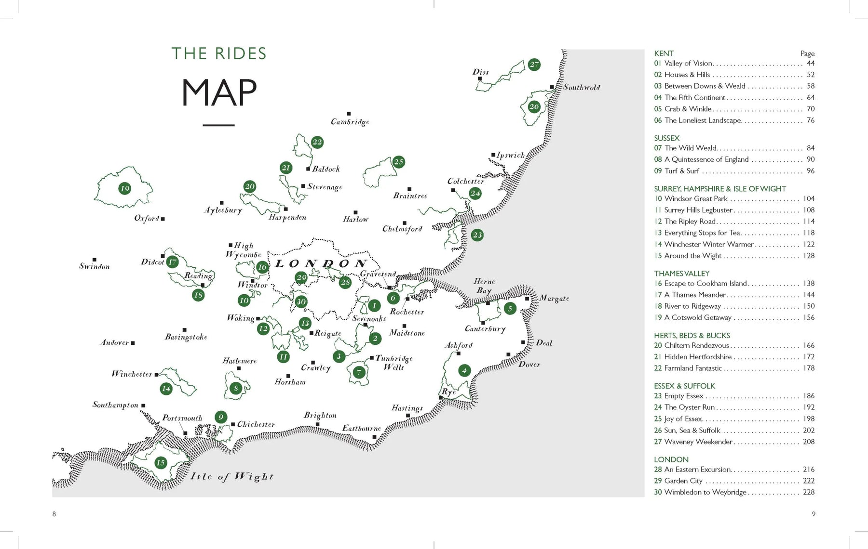This screenshot has height=549, width=868.
Task: Click ride marker 15 on Isle of Wight
Action: point(161,462)
